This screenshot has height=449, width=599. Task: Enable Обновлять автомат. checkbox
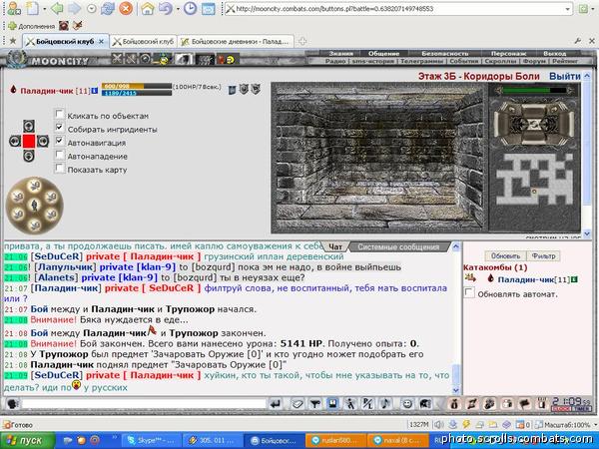pos(469,292)
